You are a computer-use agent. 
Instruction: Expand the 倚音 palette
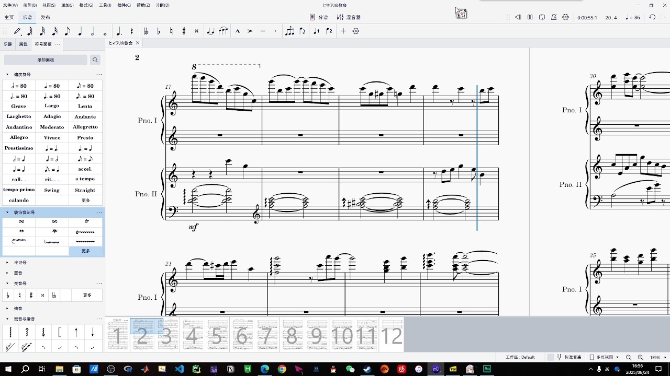pos(7,309)
